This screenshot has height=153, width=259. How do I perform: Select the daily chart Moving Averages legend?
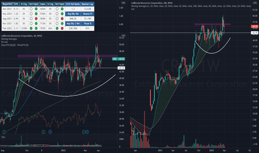pyautogui.click(x=9, y=39)
